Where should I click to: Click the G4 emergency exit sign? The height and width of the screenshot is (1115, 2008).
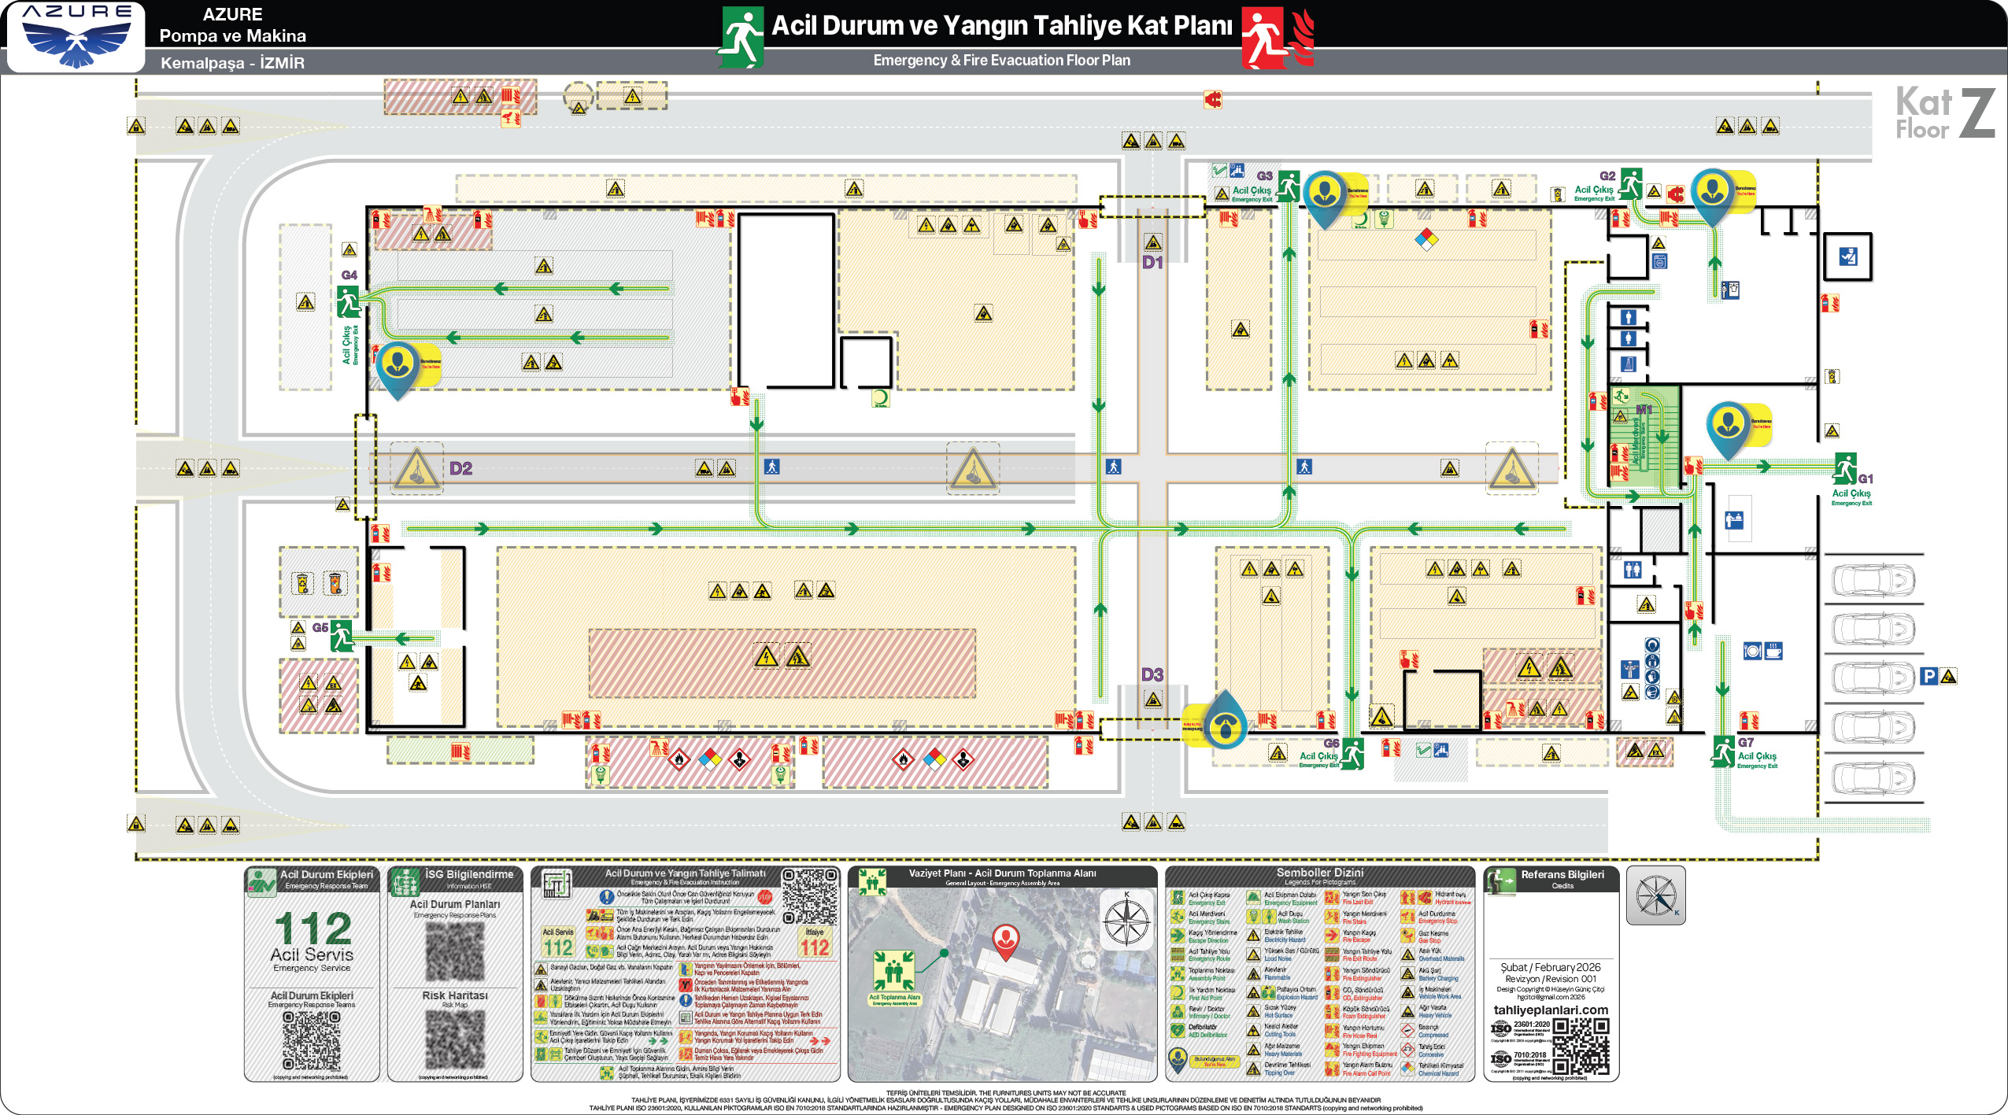point(348,301)
